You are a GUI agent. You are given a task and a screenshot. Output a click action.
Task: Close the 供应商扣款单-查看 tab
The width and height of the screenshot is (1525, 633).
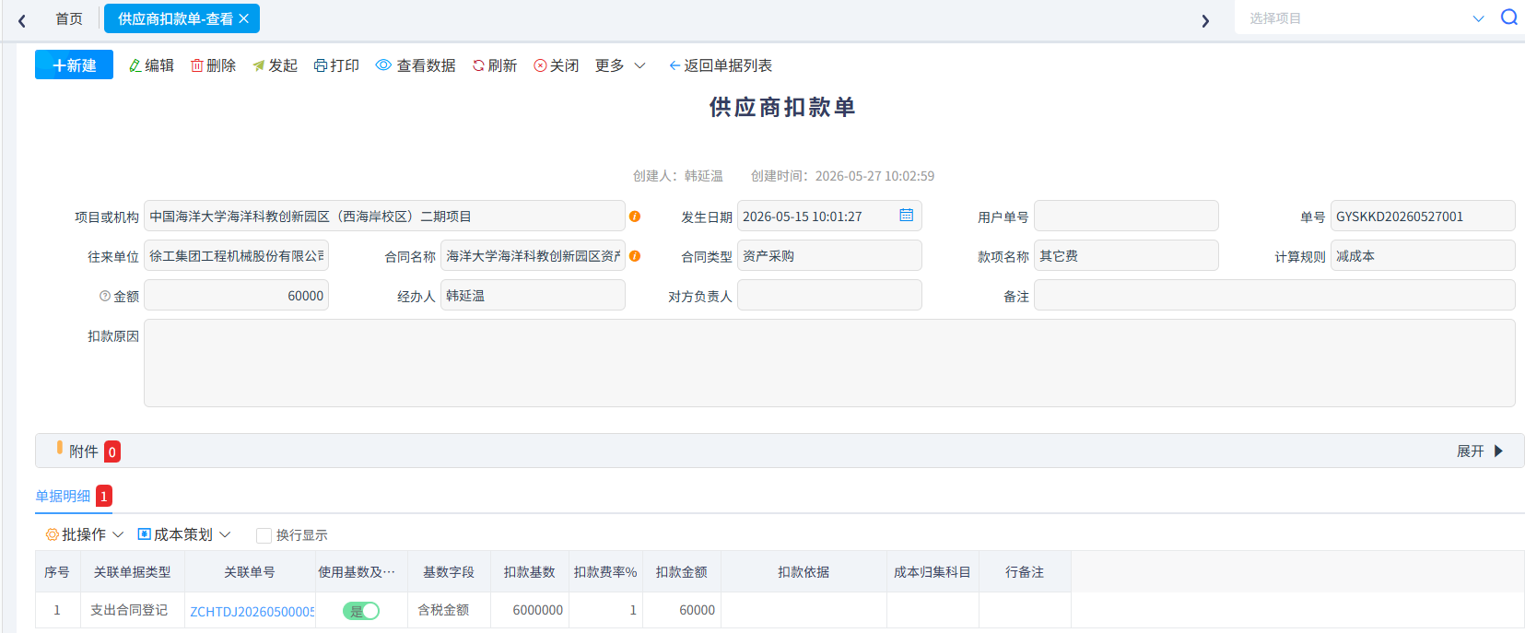coord(244,18)
